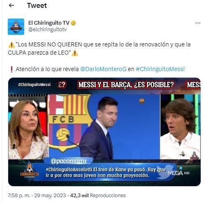View the 42,3 mil Reproducciones count
This screenshot has width=206, height=203.
point(98,196)
